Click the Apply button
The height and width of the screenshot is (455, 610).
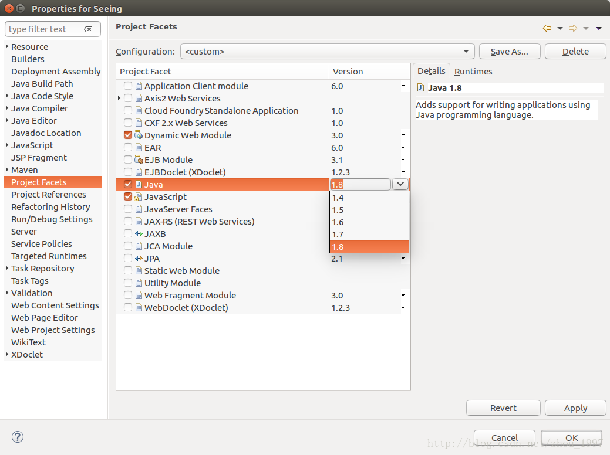pyautogui.click(x=575, y=408)
